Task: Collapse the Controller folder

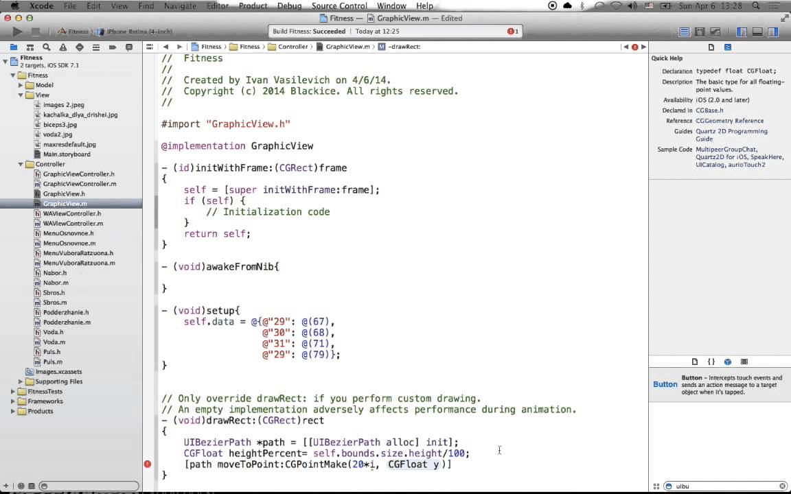Action: [21, 165]
